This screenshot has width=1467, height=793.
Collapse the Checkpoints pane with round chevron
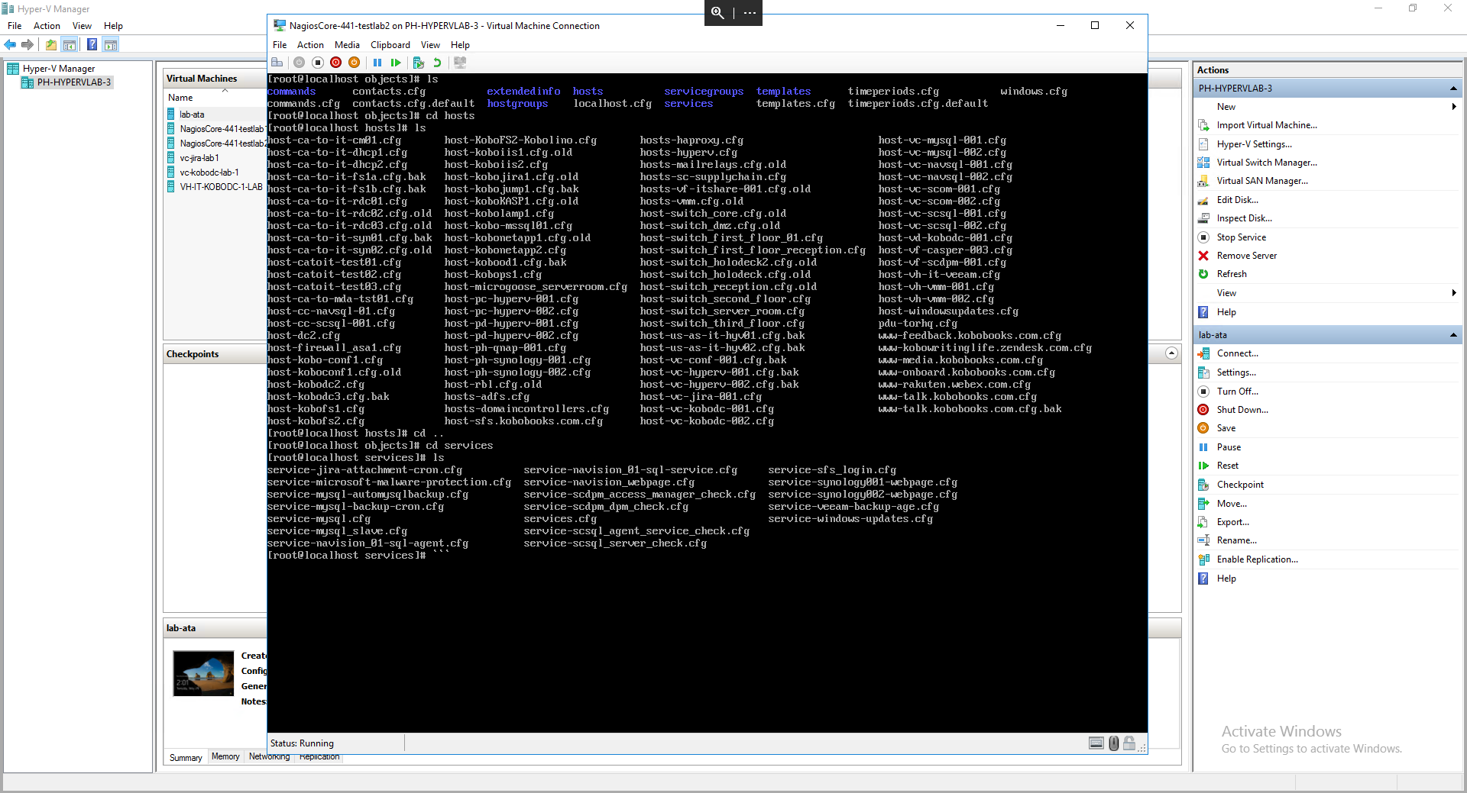tap(1172, 353)
